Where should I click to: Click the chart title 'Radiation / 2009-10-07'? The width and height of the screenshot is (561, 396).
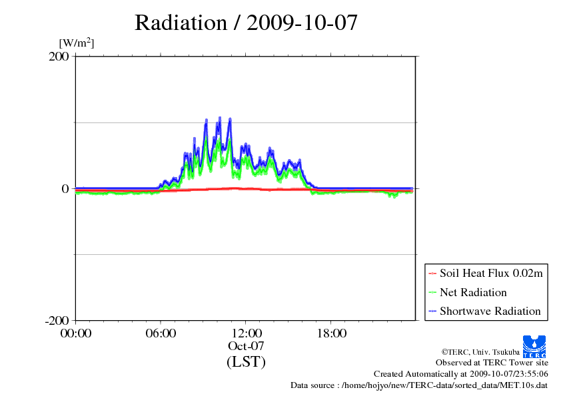[x=246, y=23]
